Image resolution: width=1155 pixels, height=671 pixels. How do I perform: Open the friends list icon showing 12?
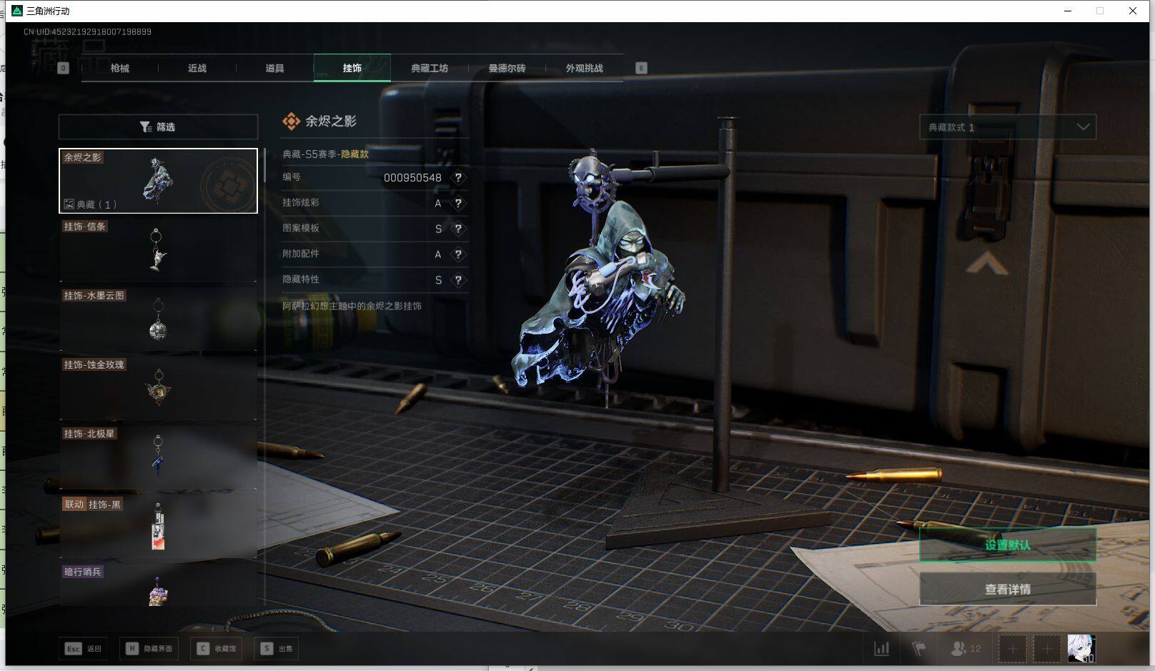click(966, 649)
